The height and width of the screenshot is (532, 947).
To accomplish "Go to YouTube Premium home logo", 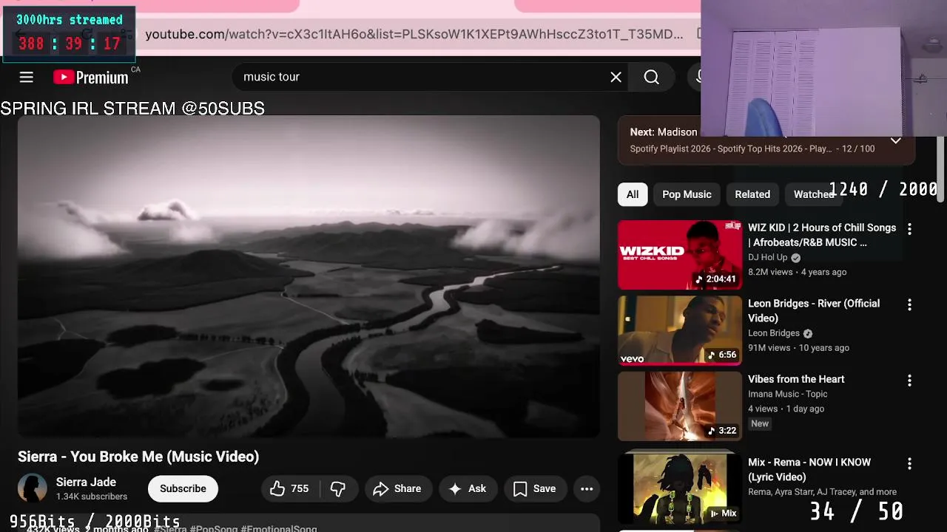I will click(x=91, y=77).
